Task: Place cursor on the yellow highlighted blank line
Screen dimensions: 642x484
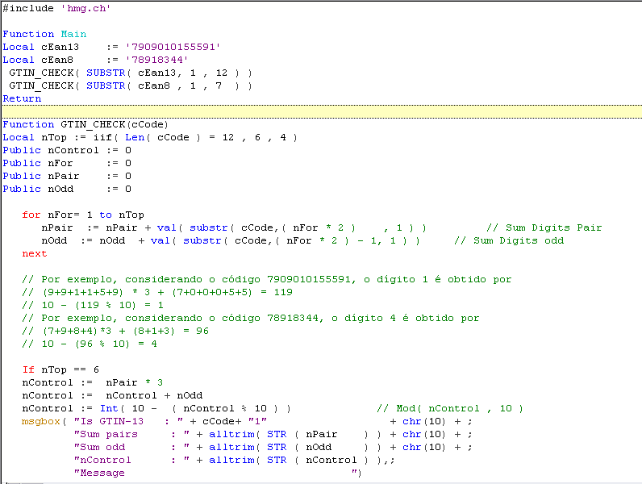Action: (323, 111)
